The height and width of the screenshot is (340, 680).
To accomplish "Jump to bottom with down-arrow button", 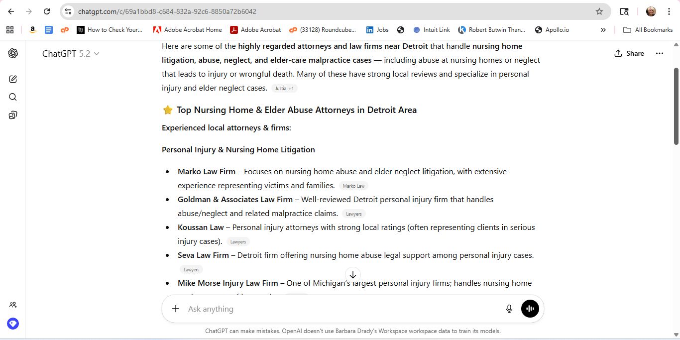I will coord(353,275).
